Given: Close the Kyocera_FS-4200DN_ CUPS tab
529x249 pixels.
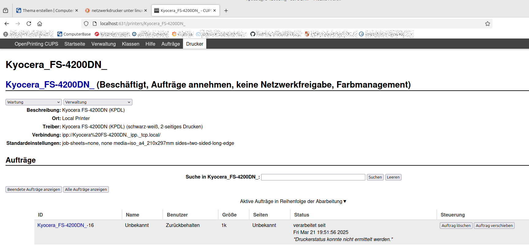Looking at the screenshot, I should (x=215, y=10).
